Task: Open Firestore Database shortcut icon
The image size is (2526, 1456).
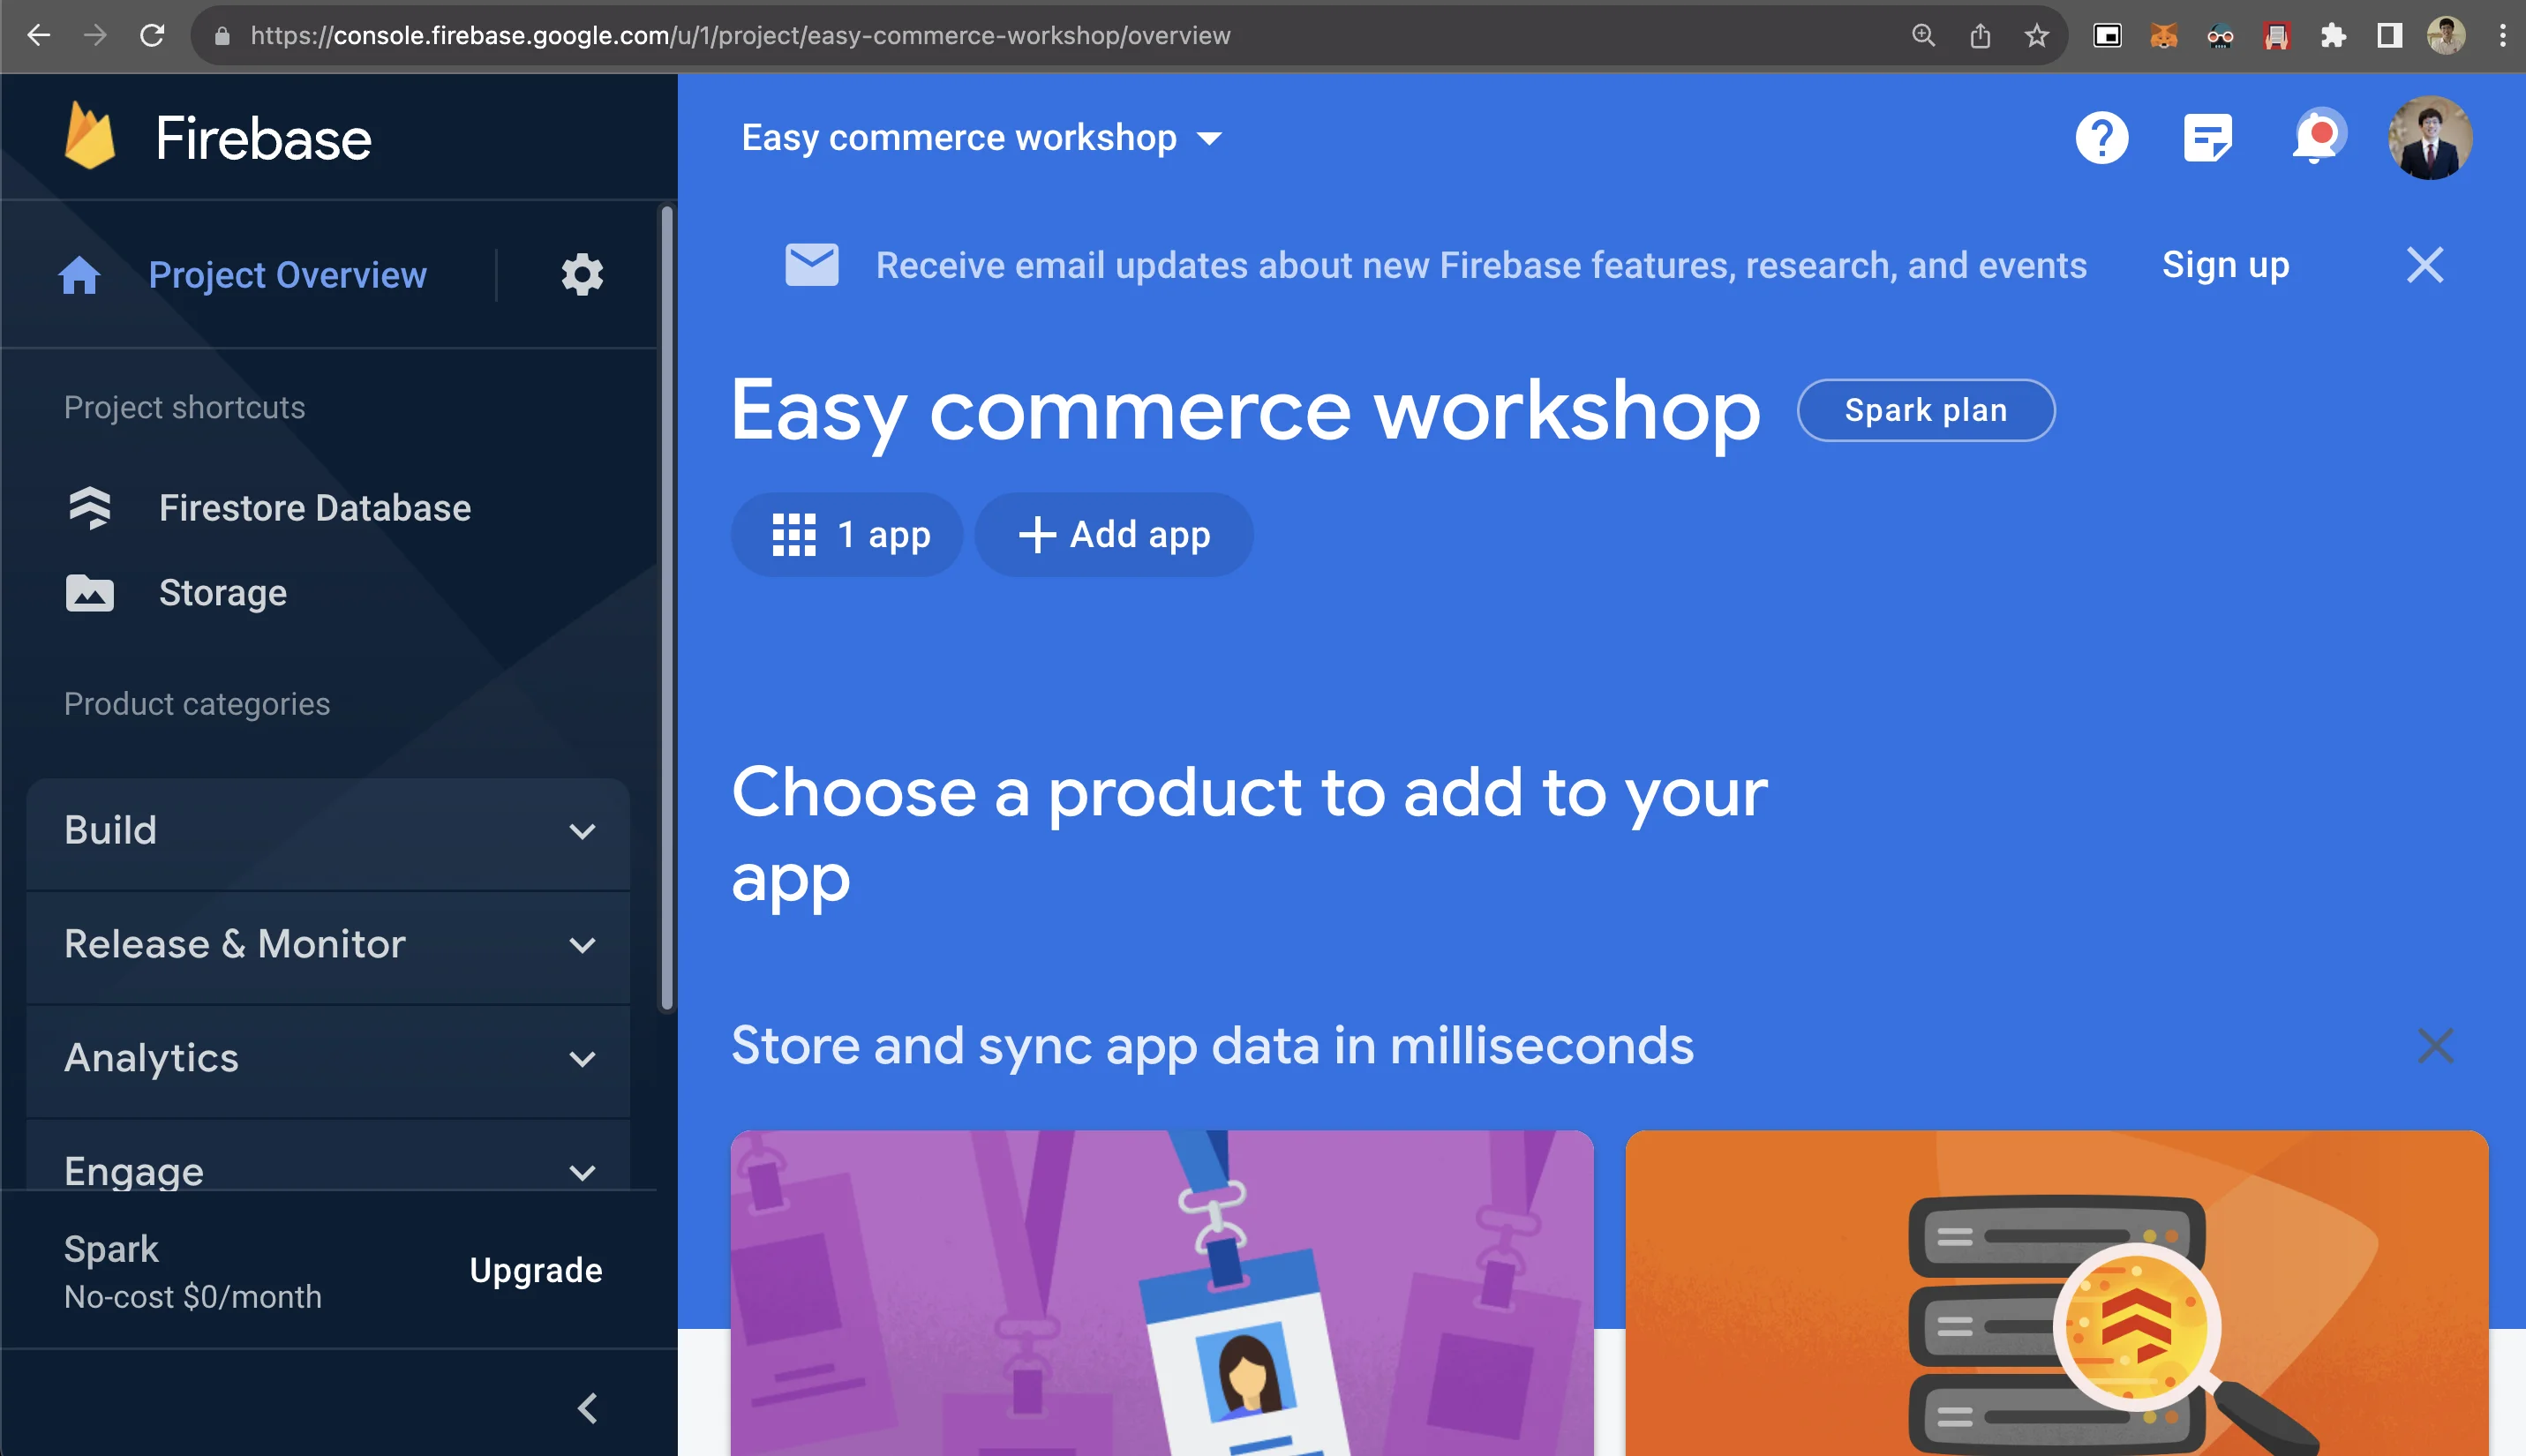Action: pyautogui.click(x=90, y=508)
